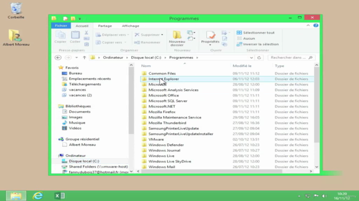Open the Documents library
The height and width of the screenshot is (201, 359).
(80, 112)
